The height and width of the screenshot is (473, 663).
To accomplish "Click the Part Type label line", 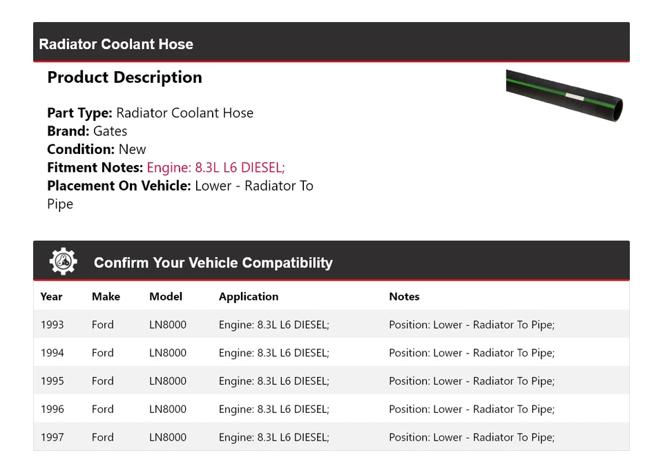I will coord(150,113).
